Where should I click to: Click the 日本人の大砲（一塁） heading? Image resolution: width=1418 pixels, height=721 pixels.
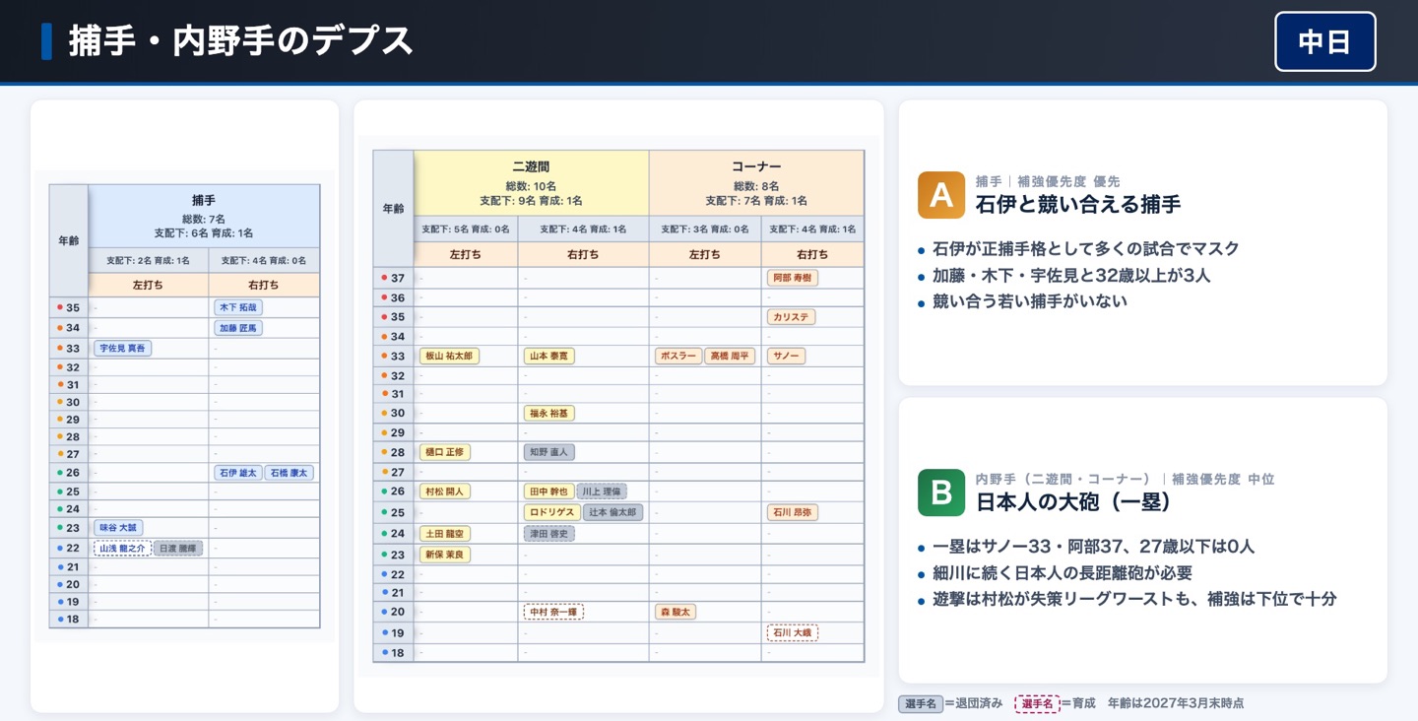(x=1073, y=501)
